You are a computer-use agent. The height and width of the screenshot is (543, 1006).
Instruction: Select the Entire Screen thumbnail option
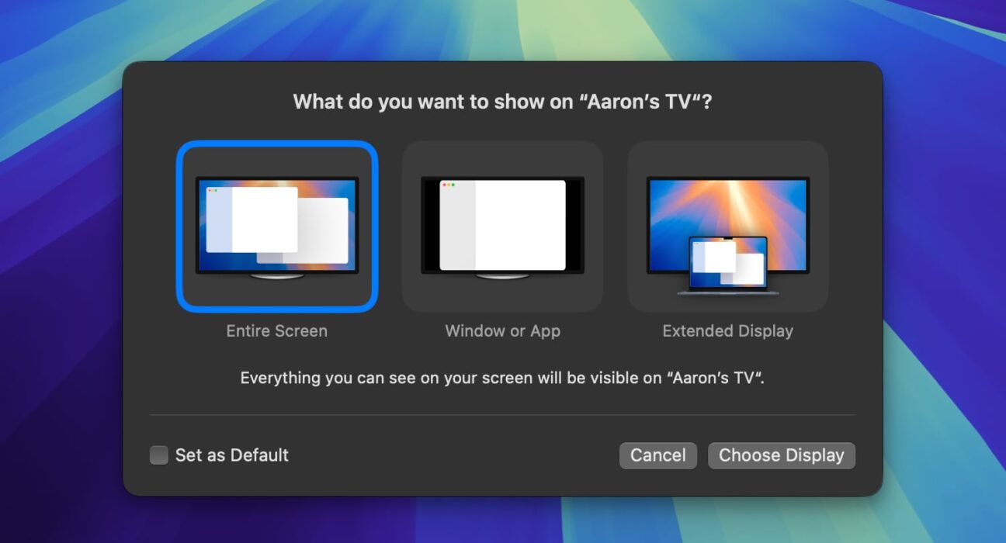click(x=277, y=227)
